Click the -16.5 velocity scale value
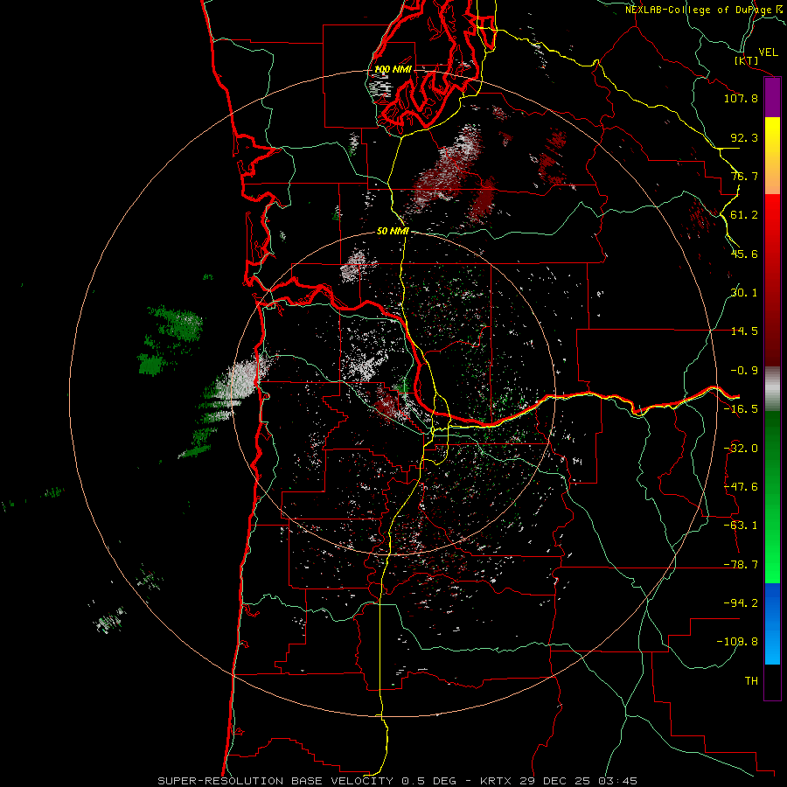Image resolution: width=787 pixels, height=787 pixels. tap(741, 409)
